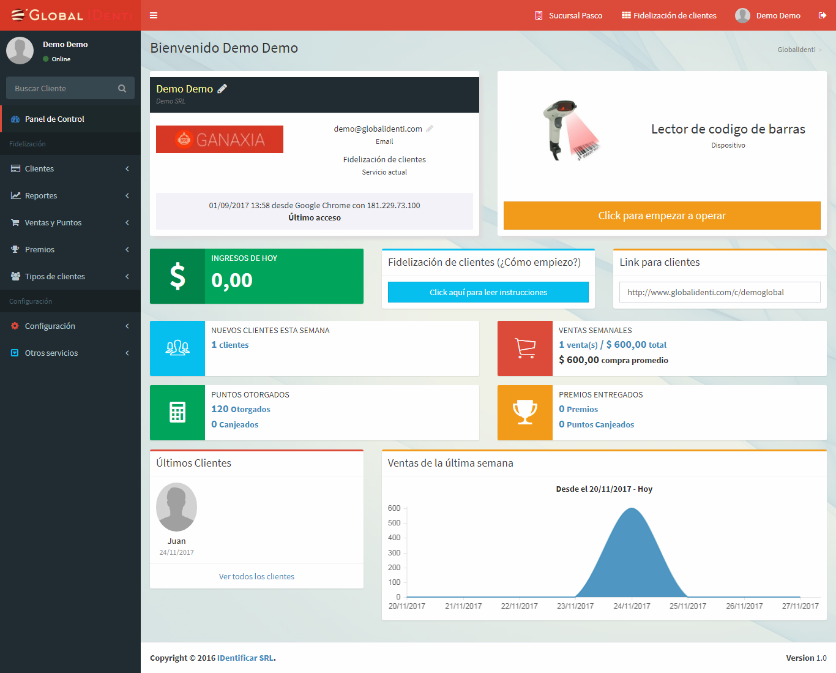This screenshot has height=673, width=836.
Task: Expand Ventas y Puntos submenu
Action: (70, 222)
